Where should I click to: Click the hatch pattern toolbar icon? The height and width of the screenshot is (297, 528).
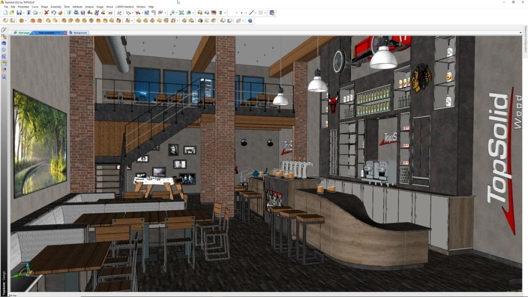click(260, 14)
